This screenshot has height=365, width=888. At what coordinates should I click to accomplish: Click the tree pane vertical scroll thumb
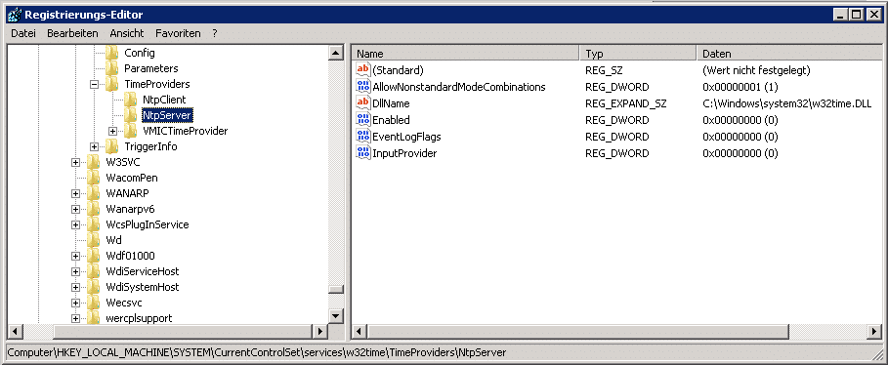[x=336, y=289]
